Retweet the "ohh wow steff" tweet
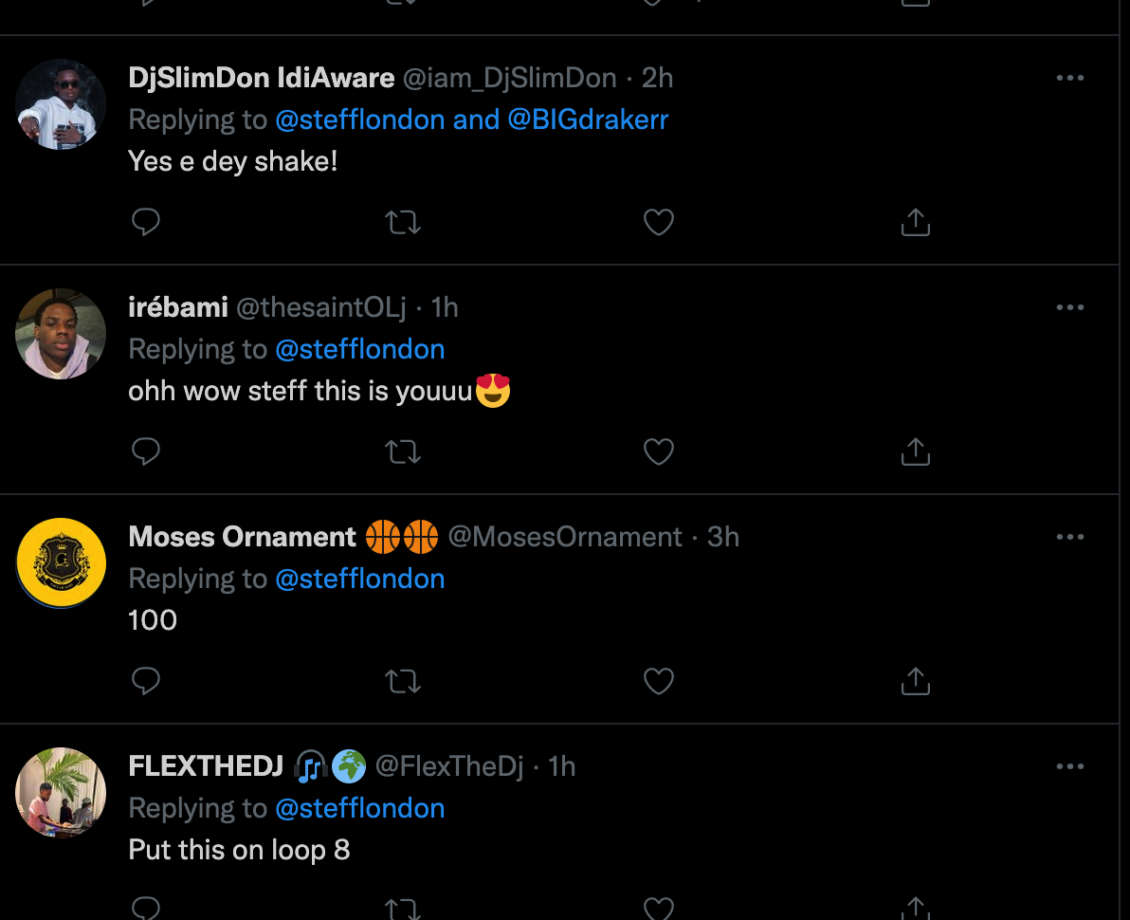This screenshot has height=920, width=1130. click(x=403, y=451)
